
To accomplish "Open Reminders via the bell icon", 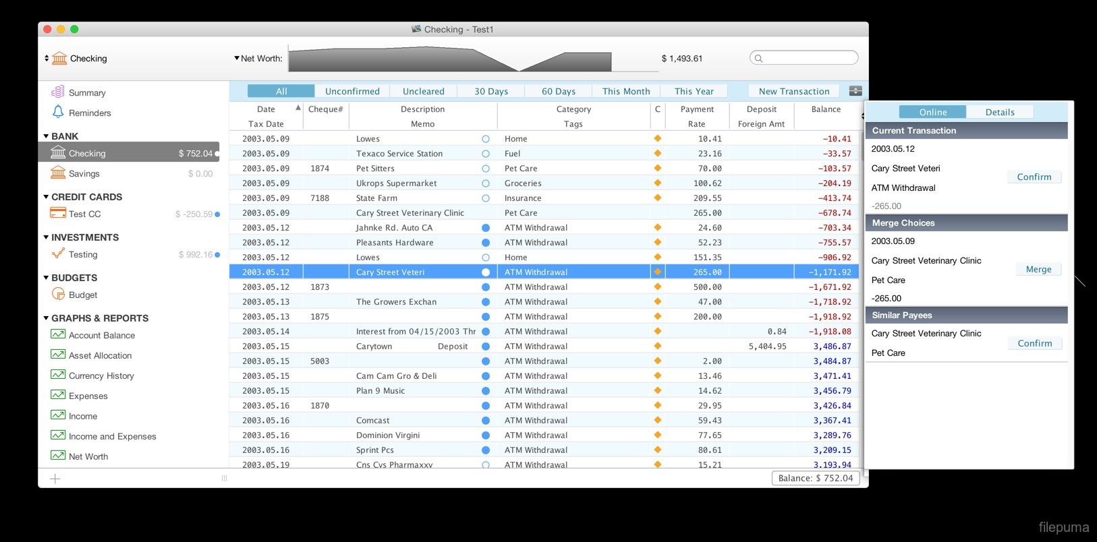I will [58, 112].
